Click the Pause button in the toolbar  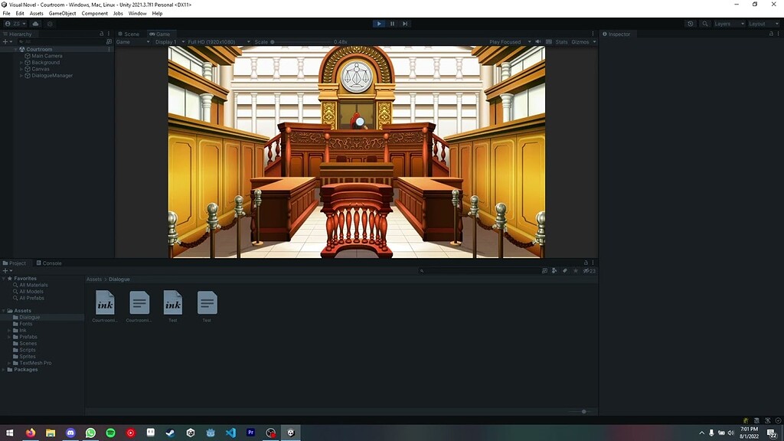(x=391, y=23)
